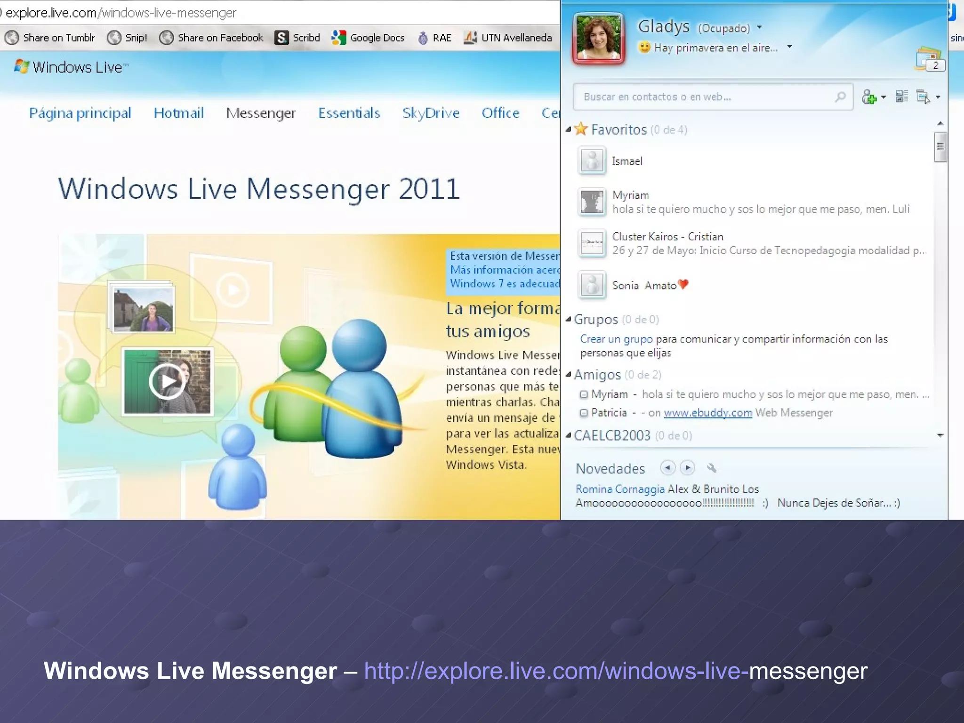Click the Más información link on the banner
The image size is (964, 723).
[505, 270]
